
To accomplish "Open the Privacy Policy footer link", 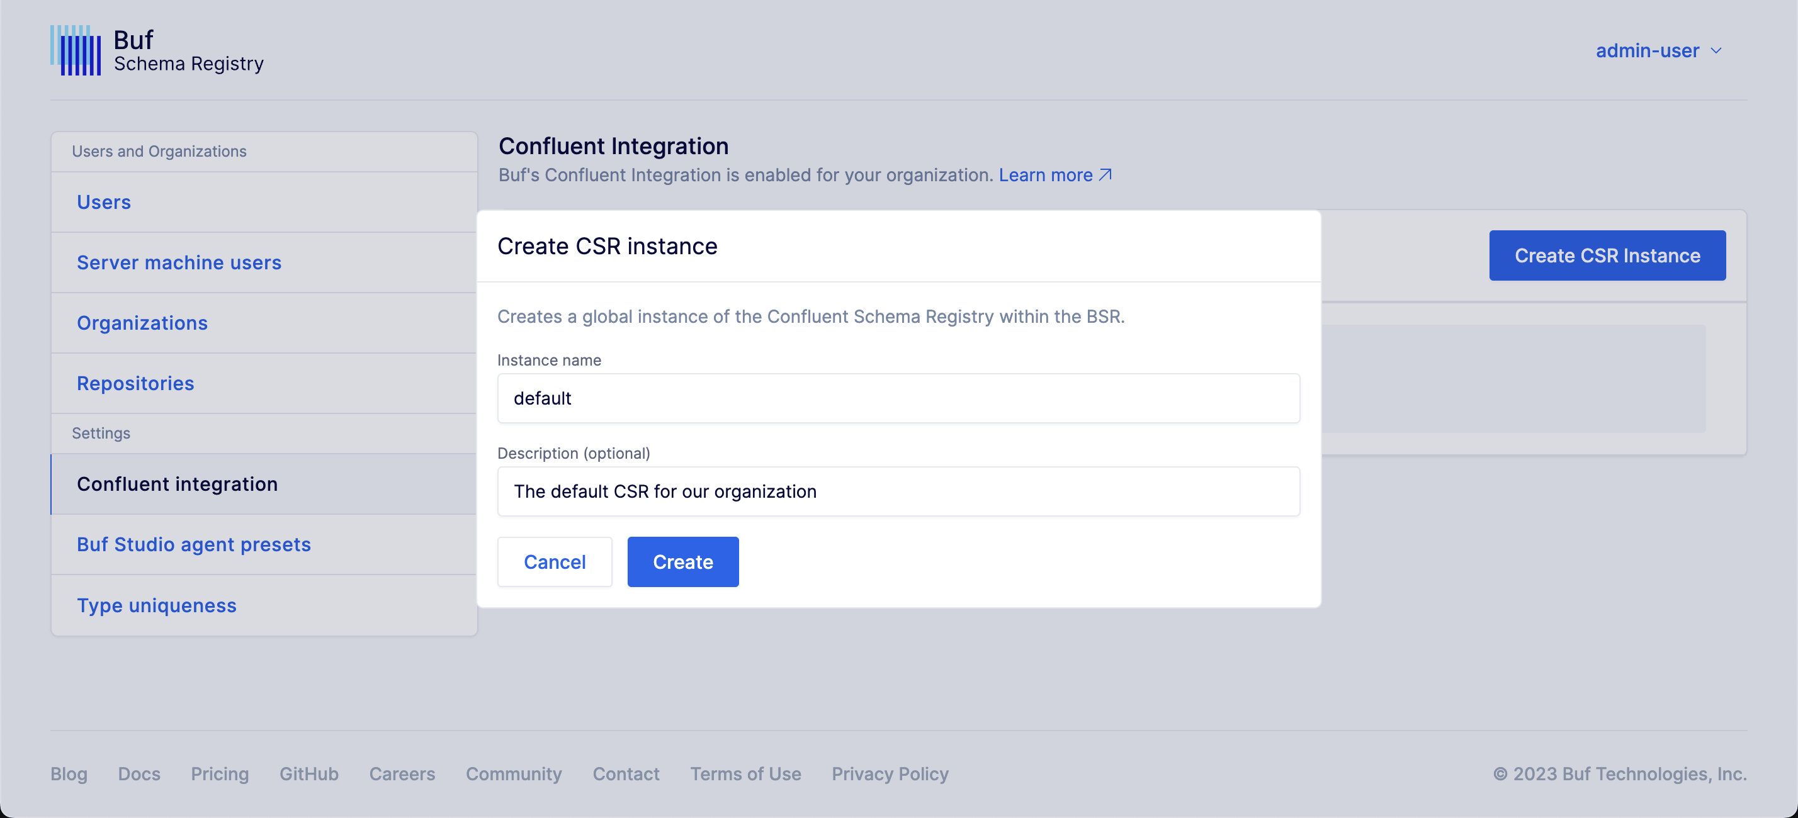I will point(890,773).
